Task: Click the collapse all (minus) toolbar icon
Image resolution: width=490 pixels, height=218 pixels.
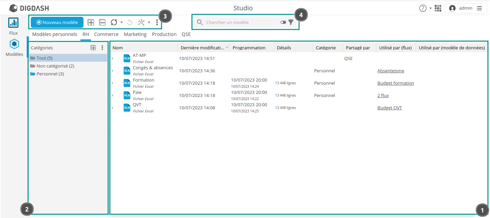Action: (102, 22)
